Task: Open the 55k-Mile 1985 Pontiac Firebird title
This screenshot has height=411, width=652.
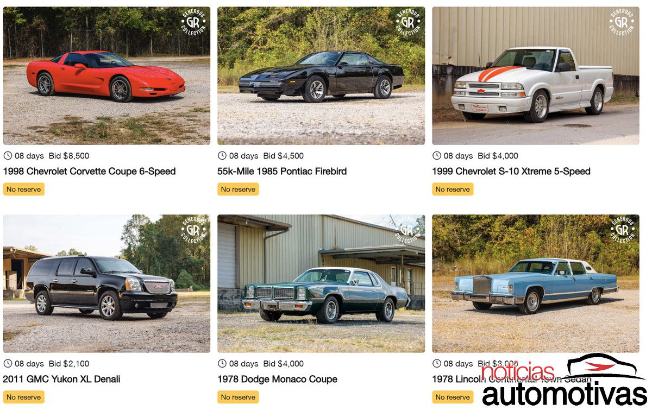Action: pos(282,172)
